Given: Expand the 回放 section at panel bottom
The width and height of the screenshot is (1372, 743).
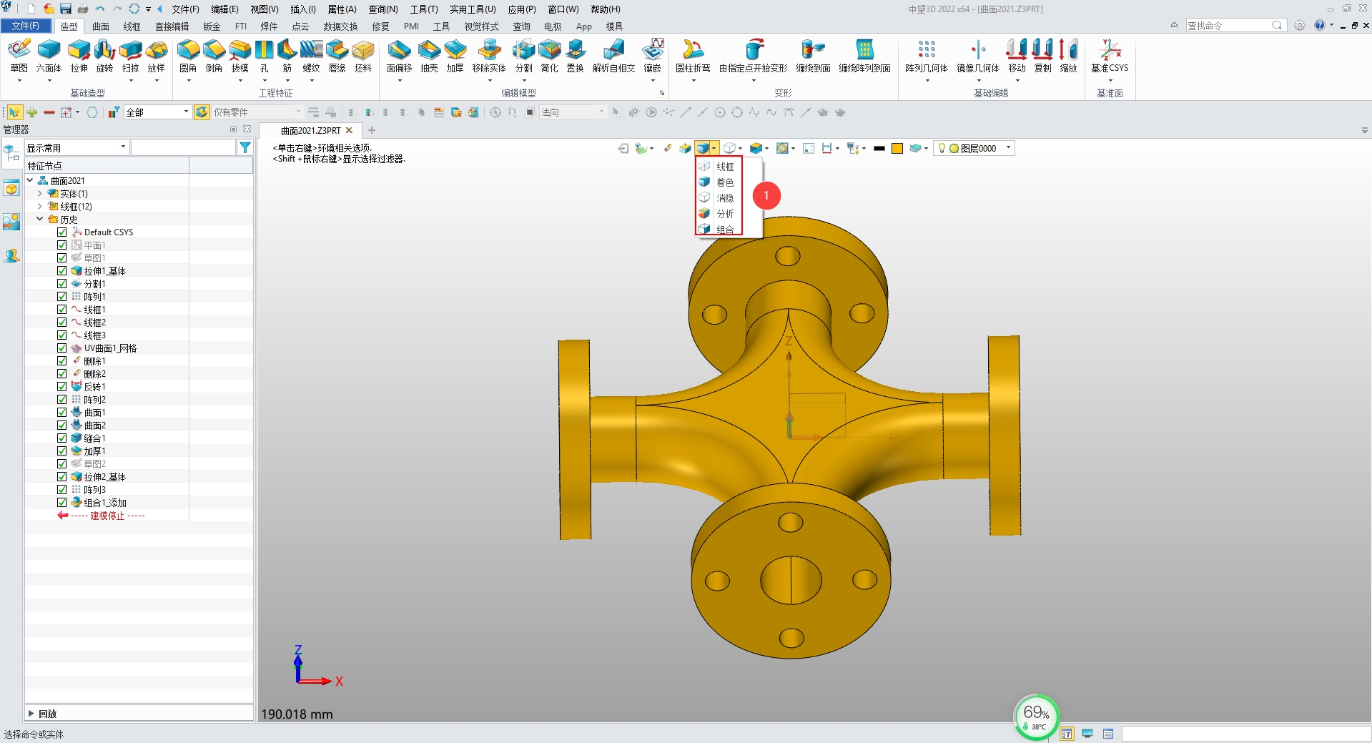Looking at the screenshot, I should (x=45, y=713).
